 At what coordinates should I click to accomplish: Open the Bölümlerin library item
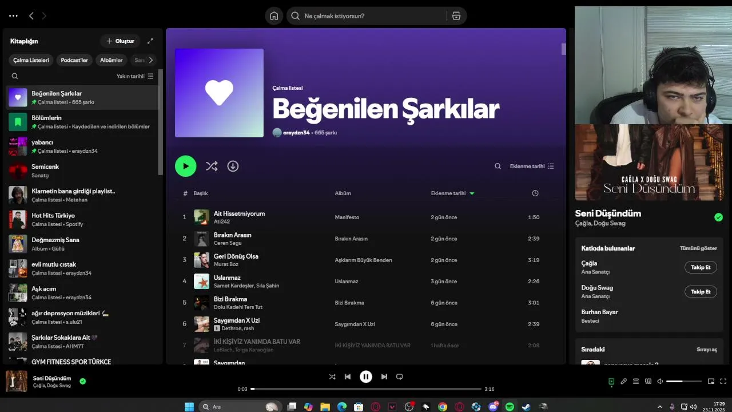tap(82, 122)
